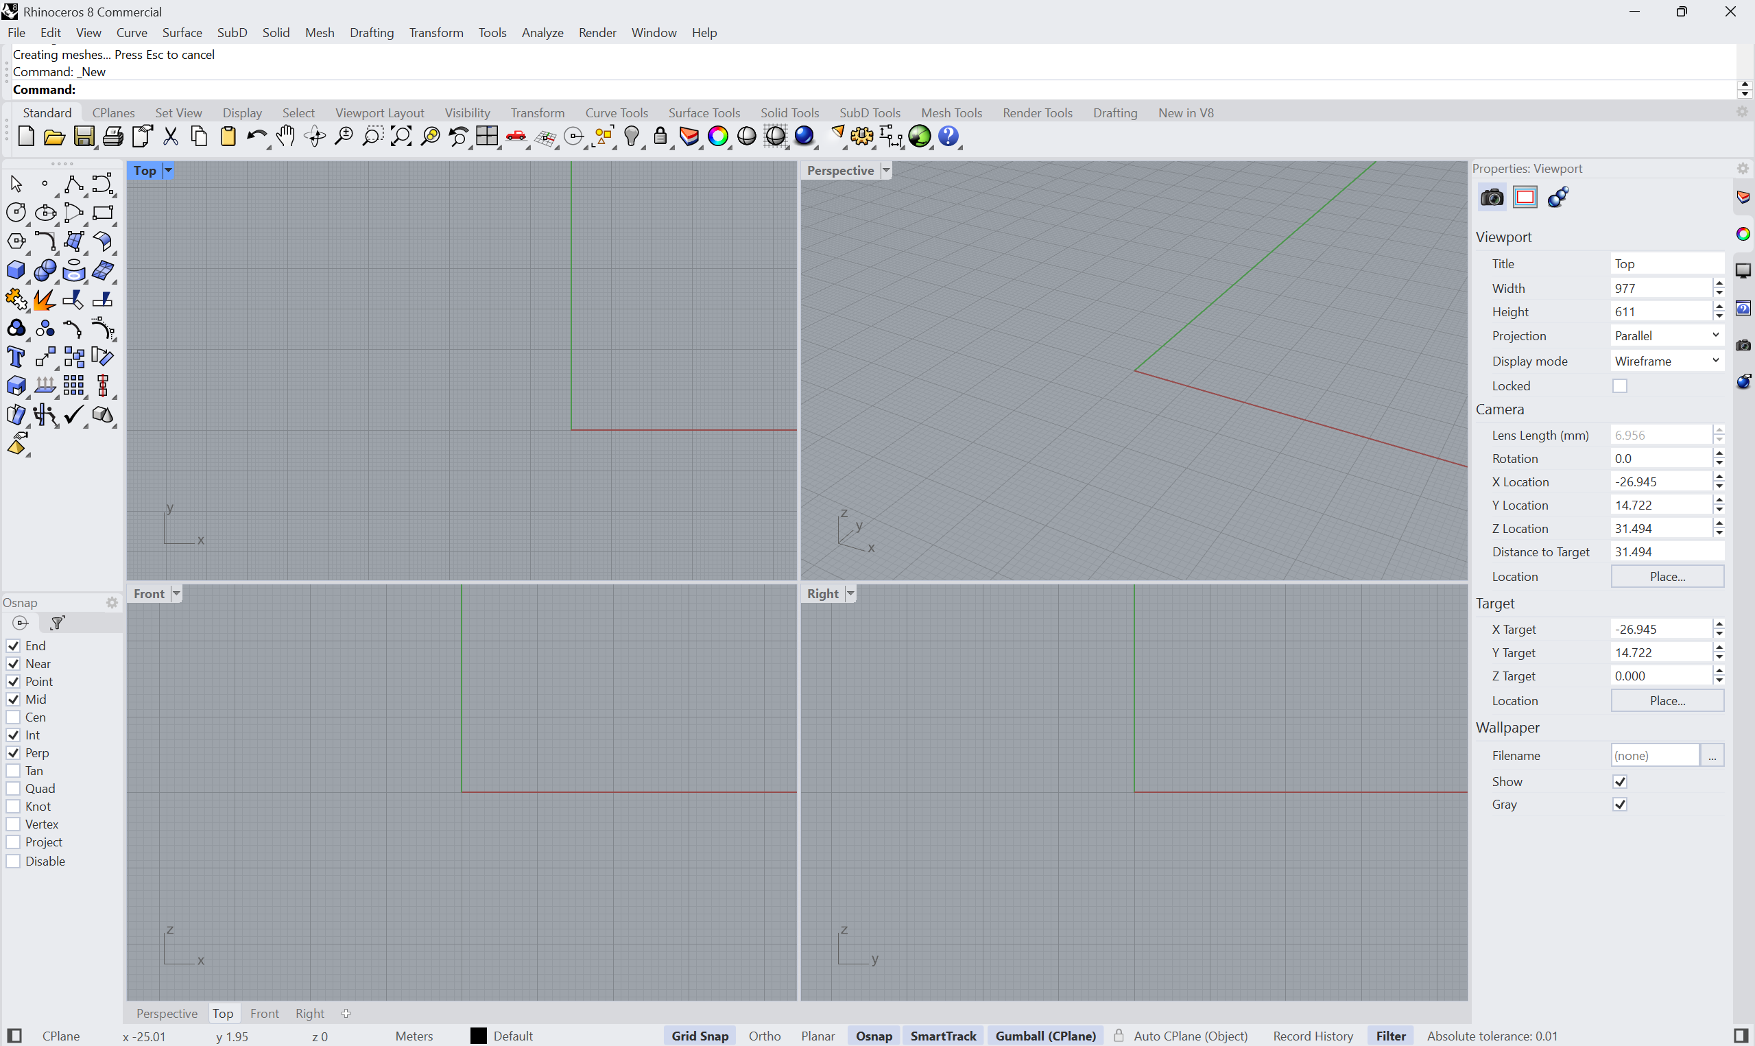The height and width of the screenshot is (1046, 1755).
Task: Open the Projection dropdown
Action: (1667, 335)
